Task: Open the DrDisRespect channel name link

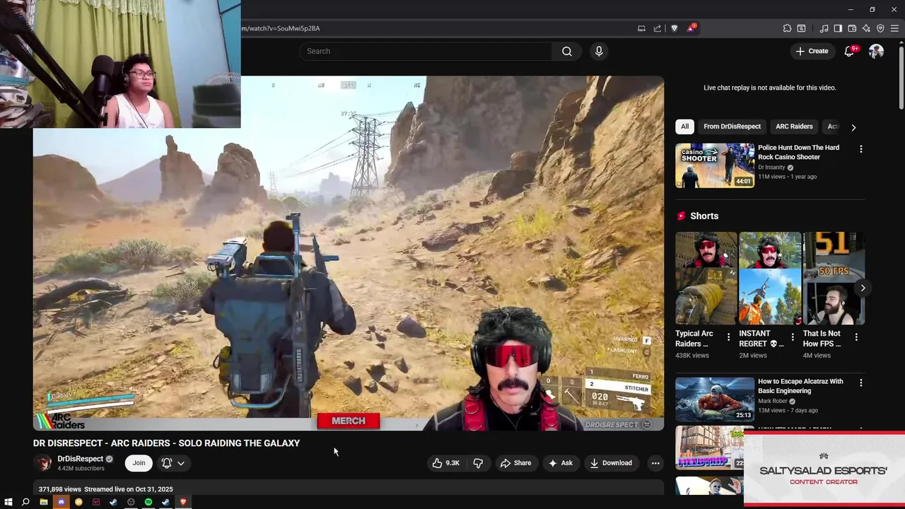Action: pyautogui.click(x=80, y=459)
